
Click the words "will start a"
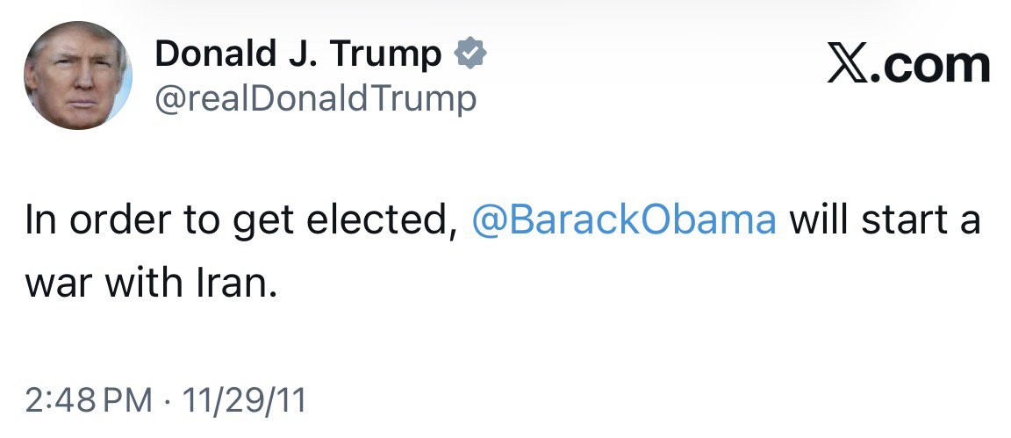tap(885, 219)
